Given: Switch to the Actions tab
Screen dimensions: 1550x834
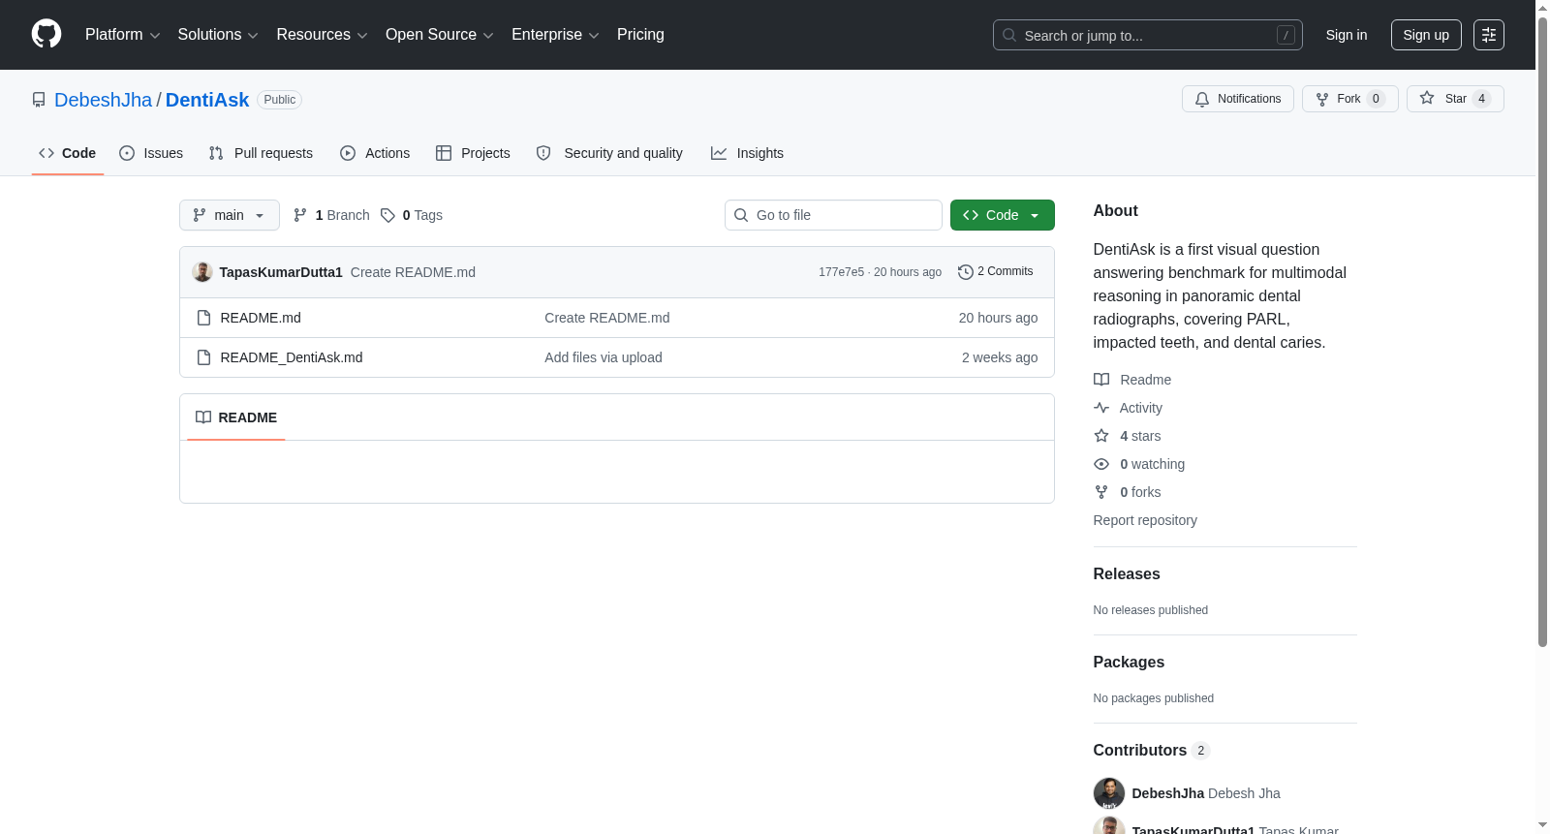Looking at the screenshot, I should click(x=375, y=153).
